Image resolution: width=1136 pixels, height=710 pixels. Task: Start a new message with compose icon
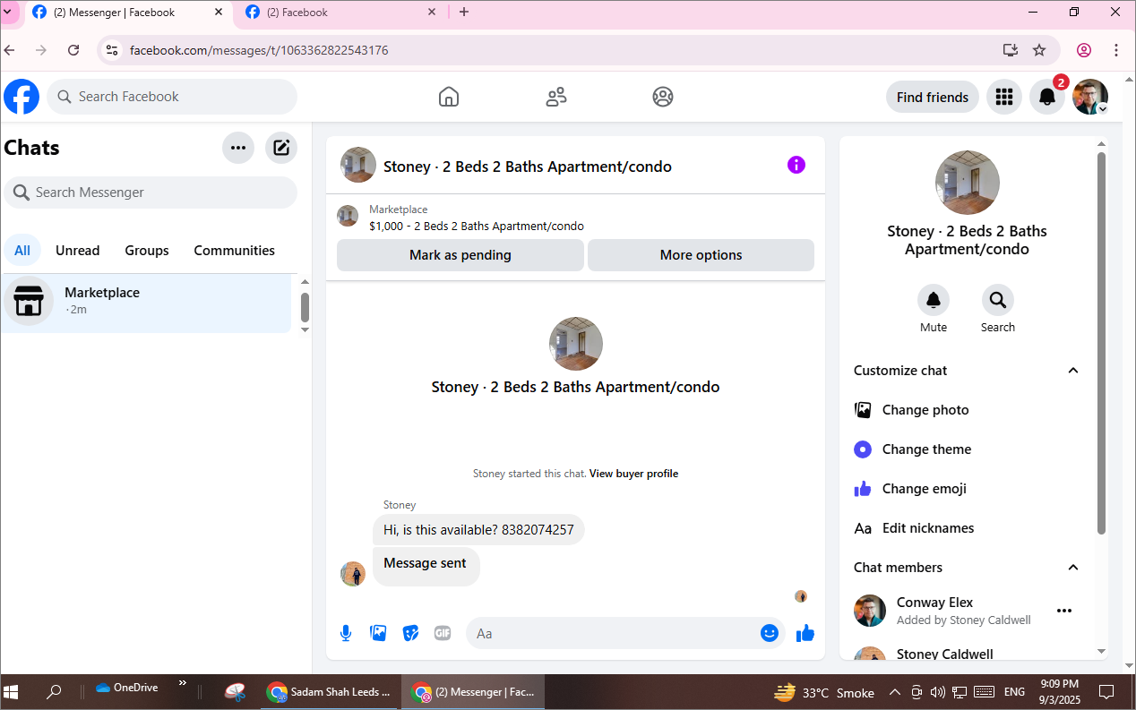[281, 148]
